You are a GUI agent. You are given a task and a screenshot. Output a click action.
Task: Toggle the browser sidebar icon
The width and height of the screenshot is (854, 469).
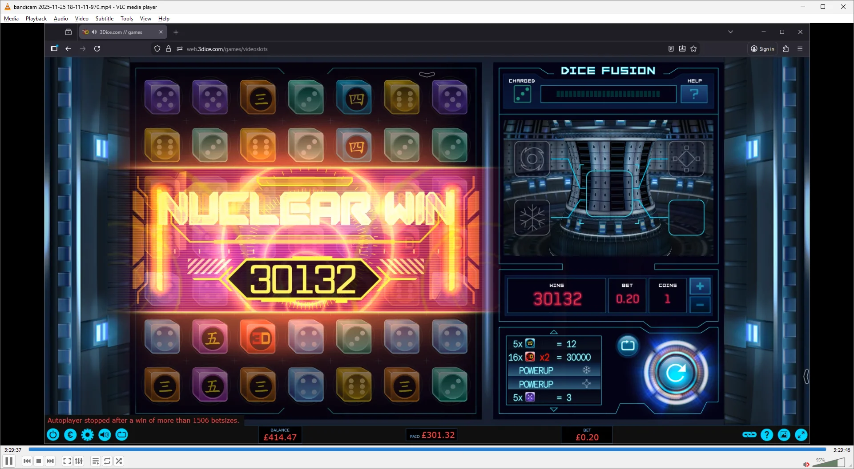pos(54,49)
